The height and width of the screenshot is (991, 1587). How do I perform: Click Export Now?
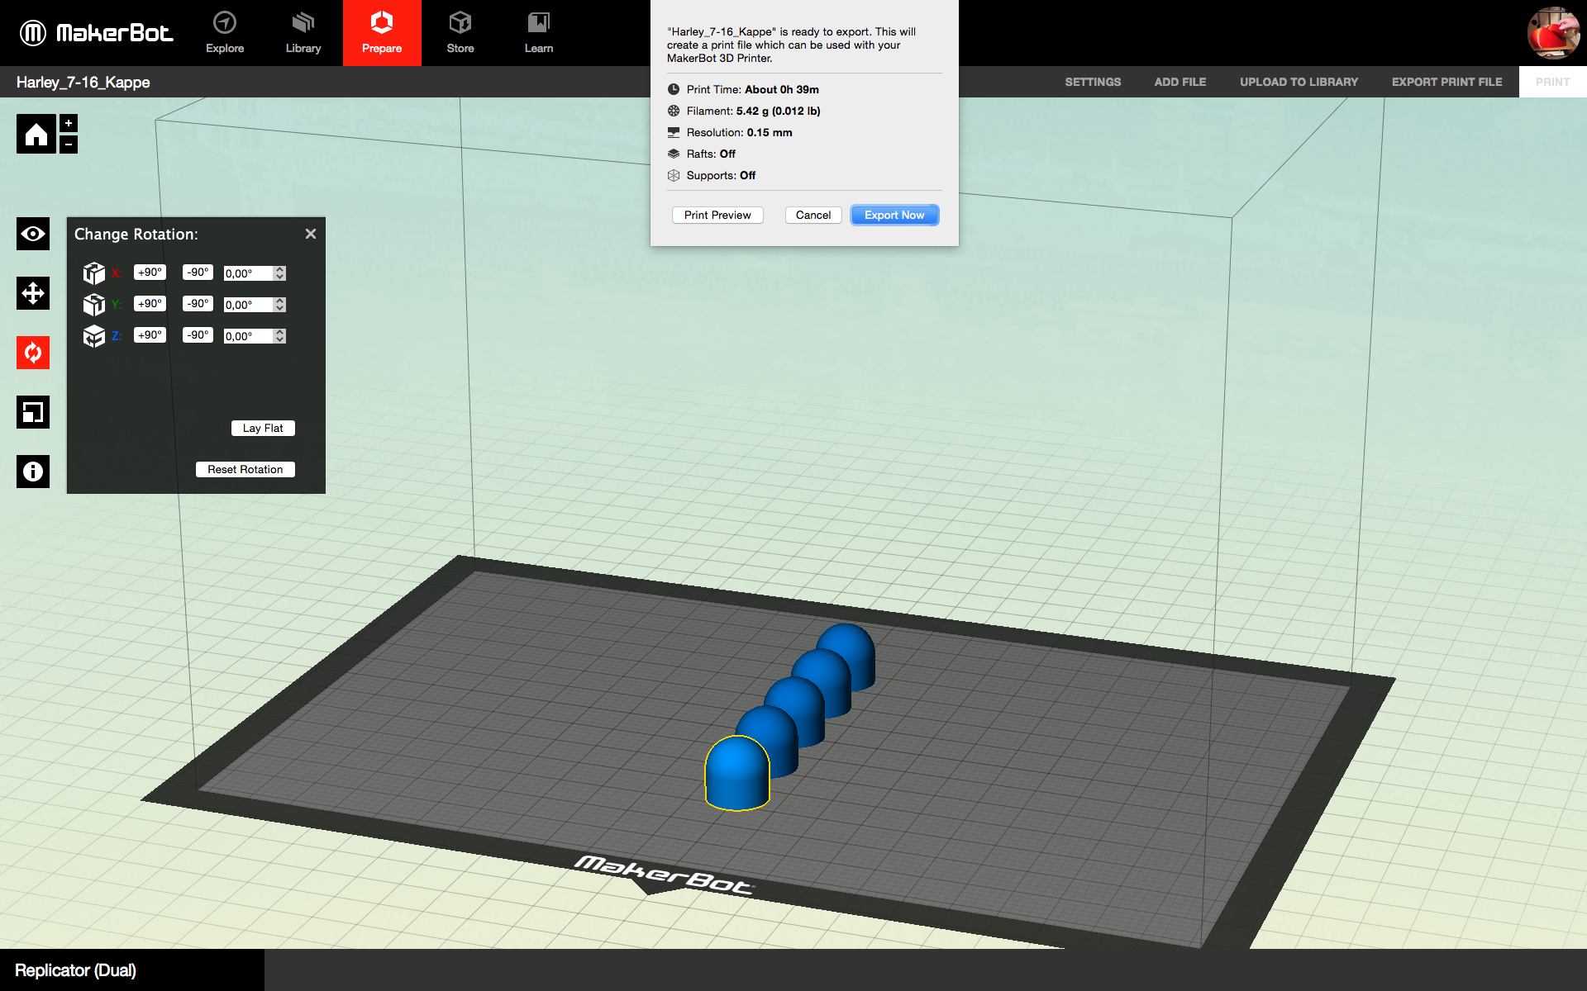(x=894, y=215)
